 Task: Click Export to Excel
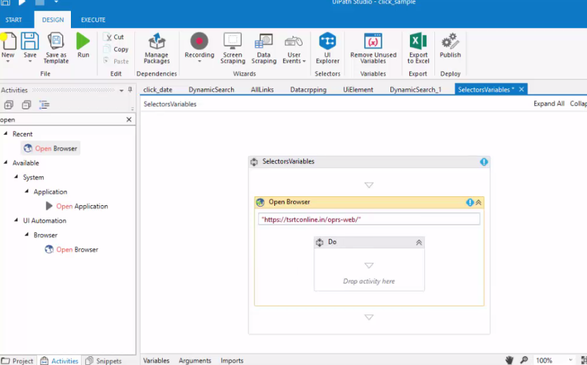[418, 48]
